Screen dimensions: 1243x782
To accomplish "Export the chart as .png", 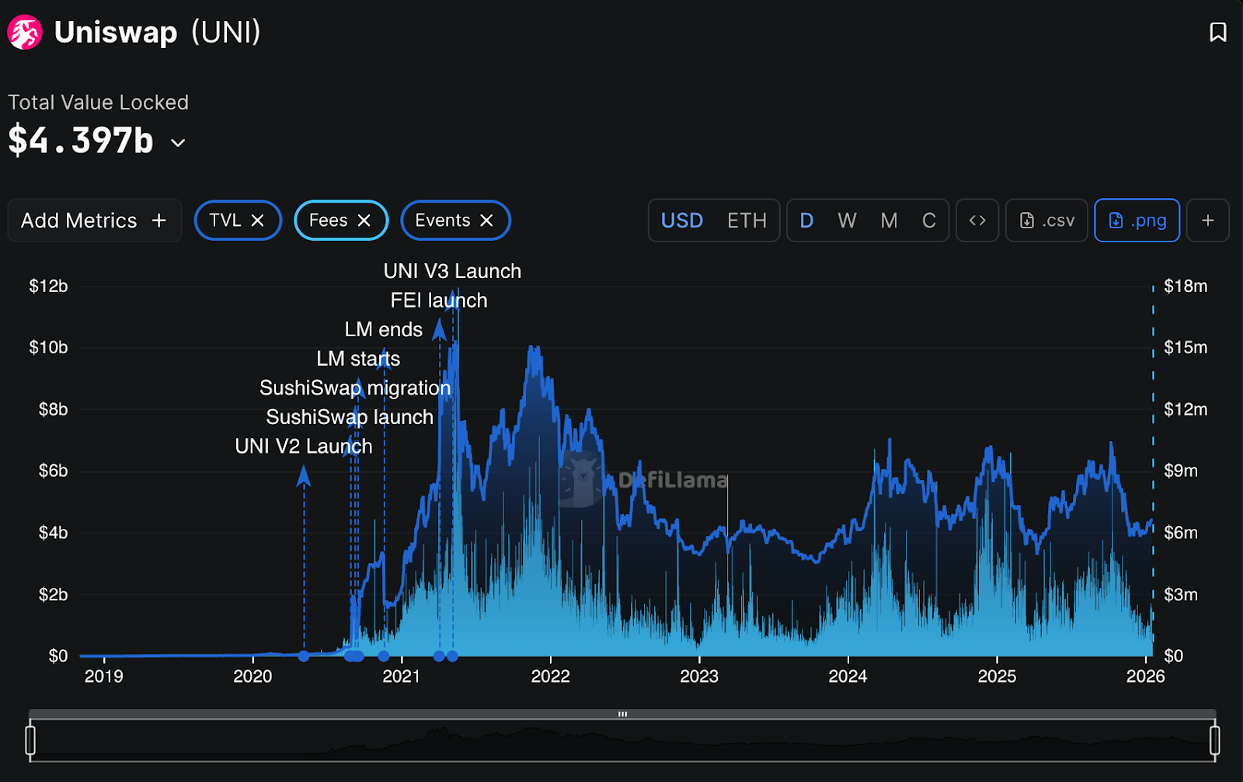I will (x=1137, y=221).
